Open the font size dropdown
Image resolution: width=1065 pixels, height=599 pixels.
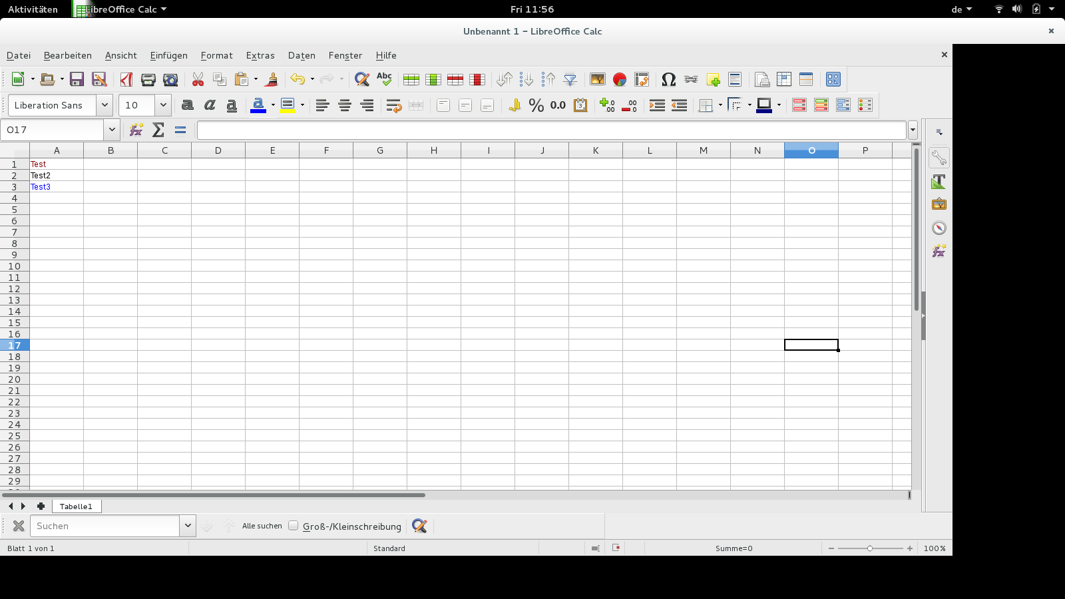(163, 105)
